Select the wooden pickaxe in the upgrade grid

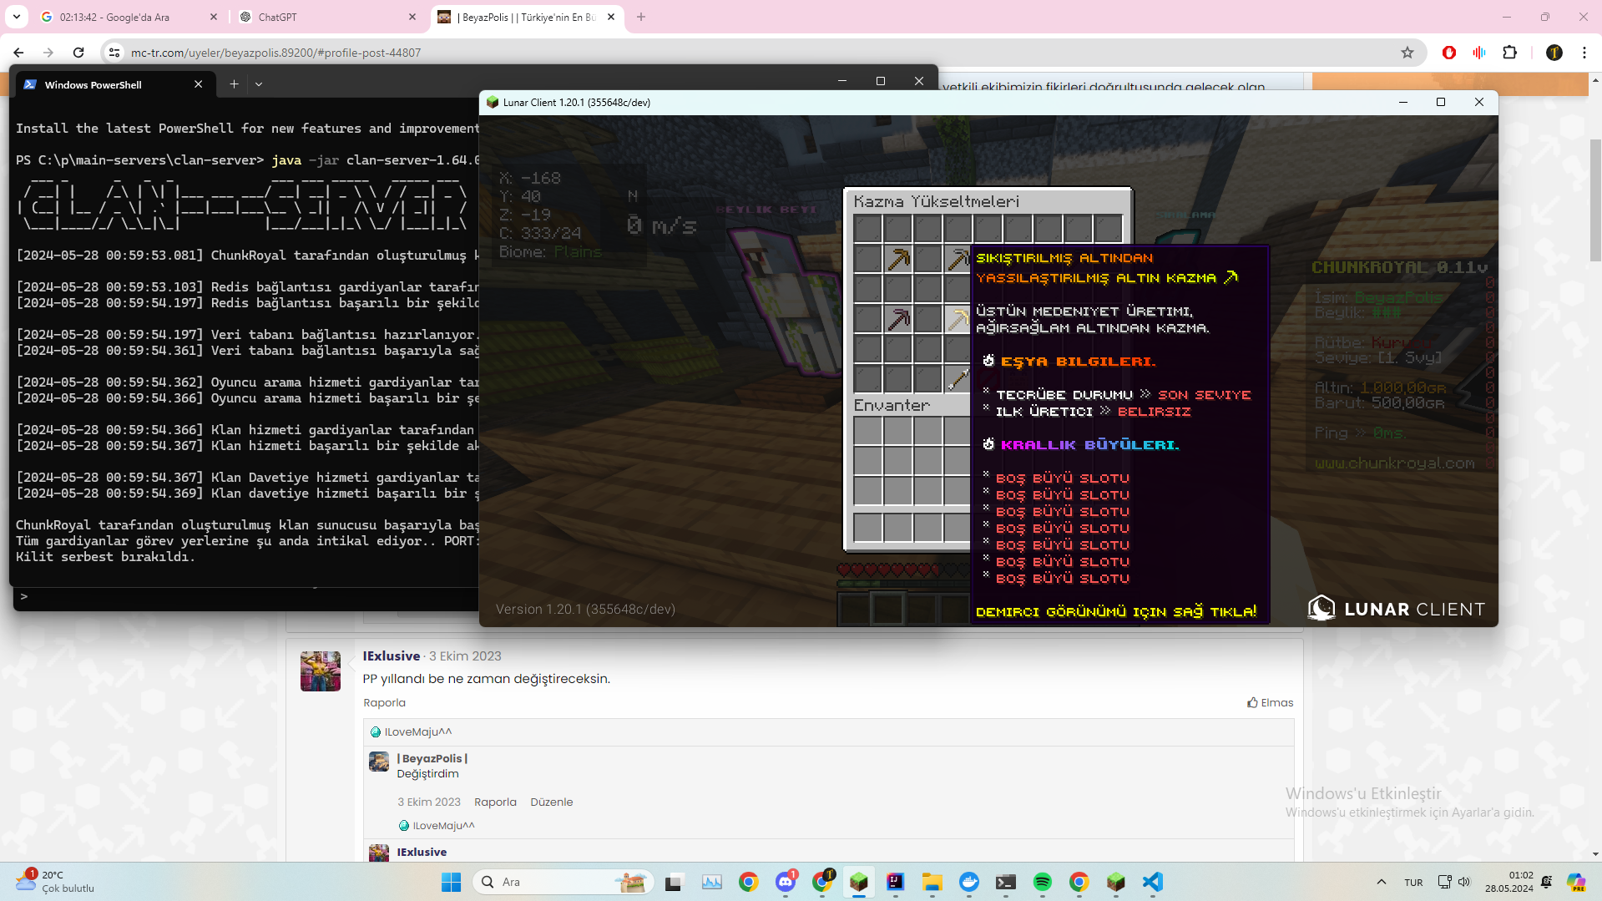(x=898, y=259)
